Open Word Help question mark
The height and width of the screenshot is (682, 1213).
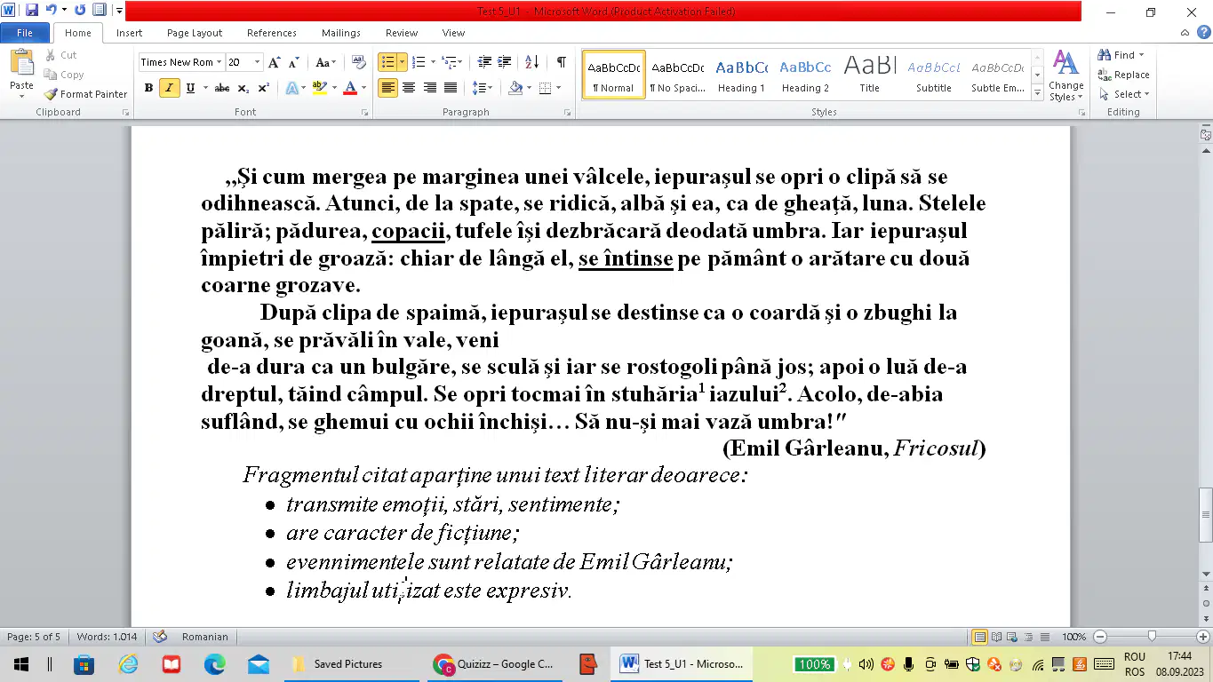pyautogui.click(x=1205, y=33)
